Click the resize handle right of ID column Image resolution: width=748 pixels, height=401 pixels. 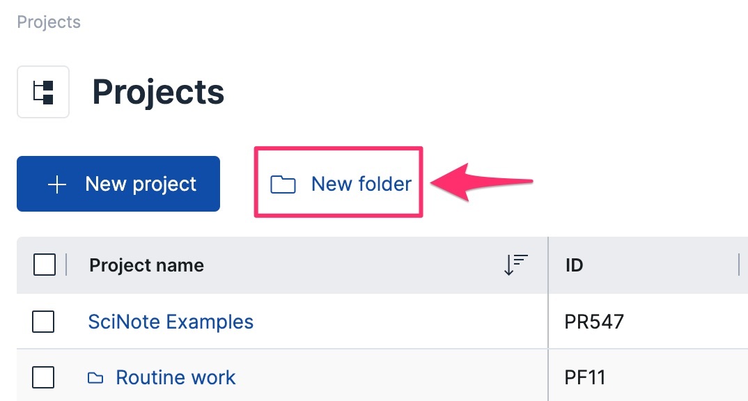pos(738,265)
